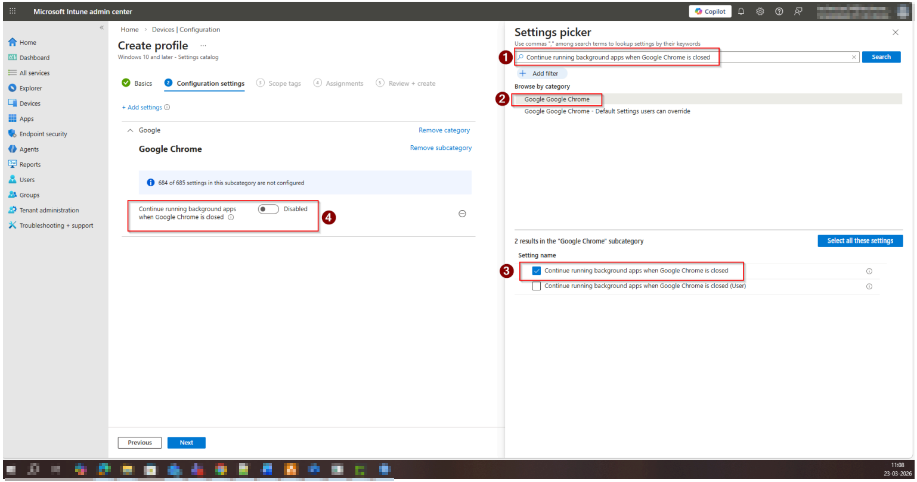The image size is (917, 482).
Task: Open the feedback person icon
Action: (798, 11)
